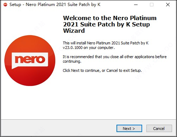Minimize the Setup window

(136, 5)
